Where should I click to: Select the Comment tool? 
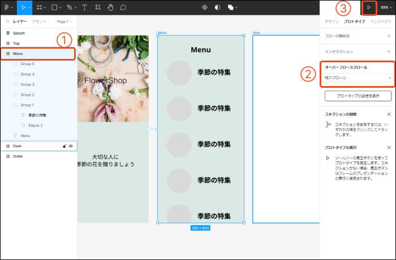coord(123,7)
